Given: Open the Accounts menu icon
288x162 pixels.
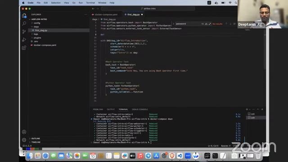Looking at the screenshot, I should [x=24, y=132].
